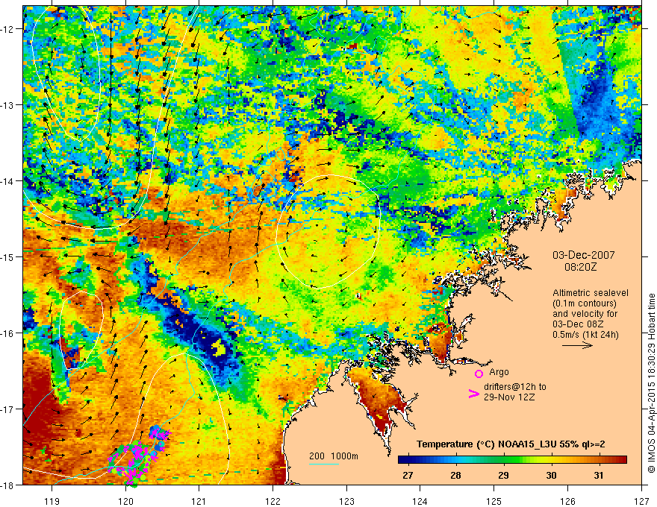
Task: Click the colorbar tick label '31'
Action: pos(599,475)
